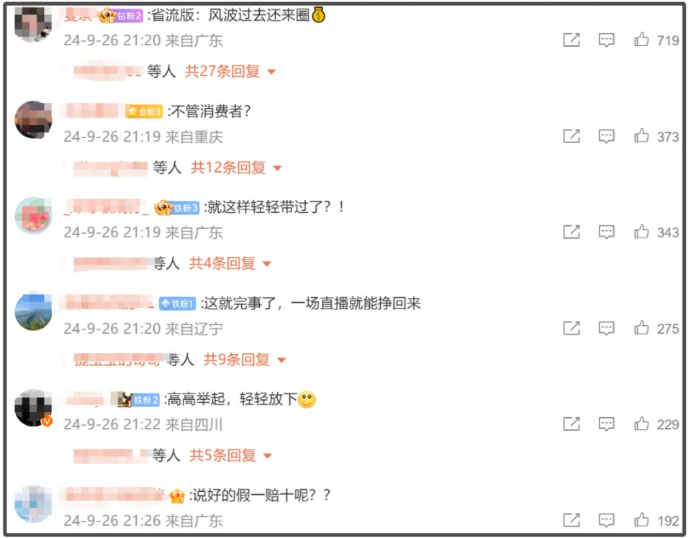Open 共4条回复 reply thread
Screen dimensions: 691x538
click(x=230, y=263)
